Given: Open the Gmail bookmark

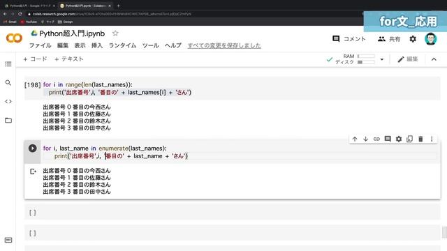Looking at the screenshot, I should (x=10, y=22).
